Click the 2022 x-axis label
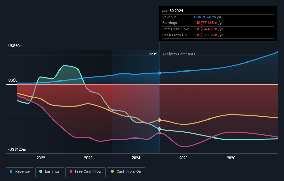The image size is (284, 181). coord(41,158)
